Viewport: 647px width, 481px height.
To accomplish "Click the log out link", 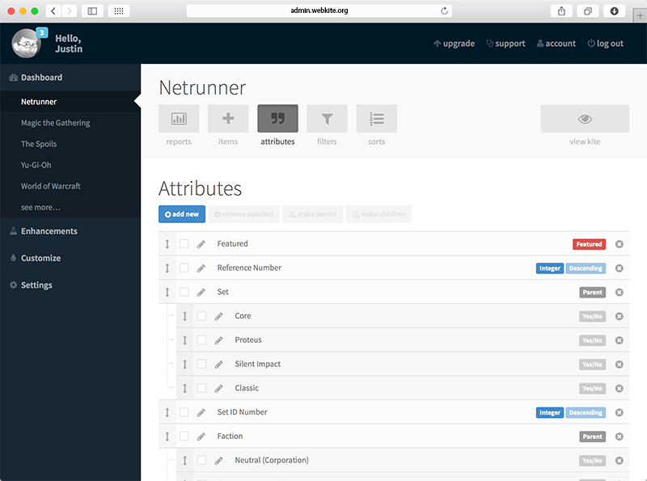I will (x=605, y=44).
